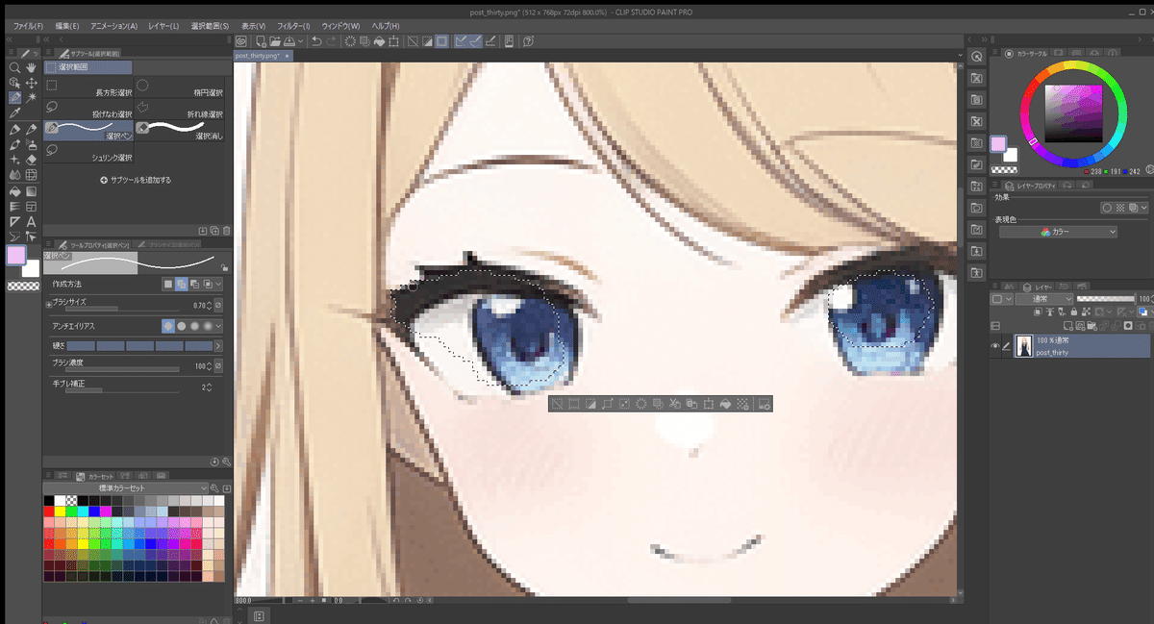Viewport: 1154px width, 624px height.
Task: Open ヘルプ(H) menu
Action: [387, 25]
